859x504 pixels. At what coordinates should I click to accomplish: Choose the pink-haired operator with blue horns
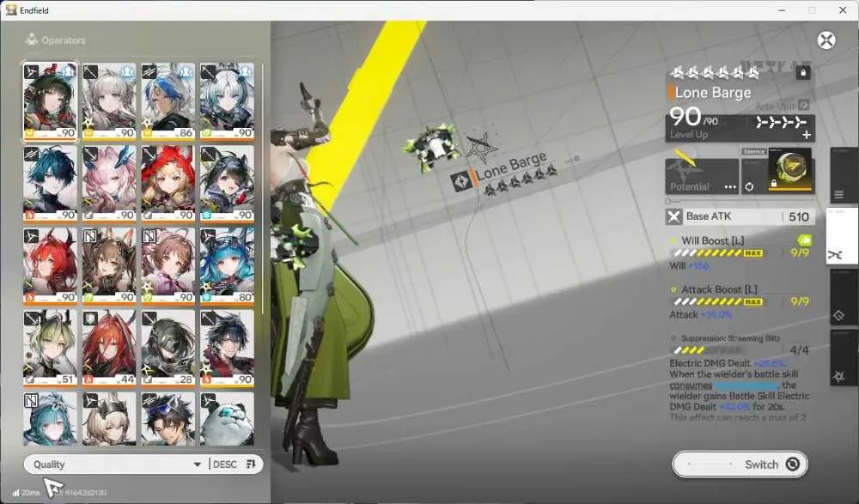point(109,184)
